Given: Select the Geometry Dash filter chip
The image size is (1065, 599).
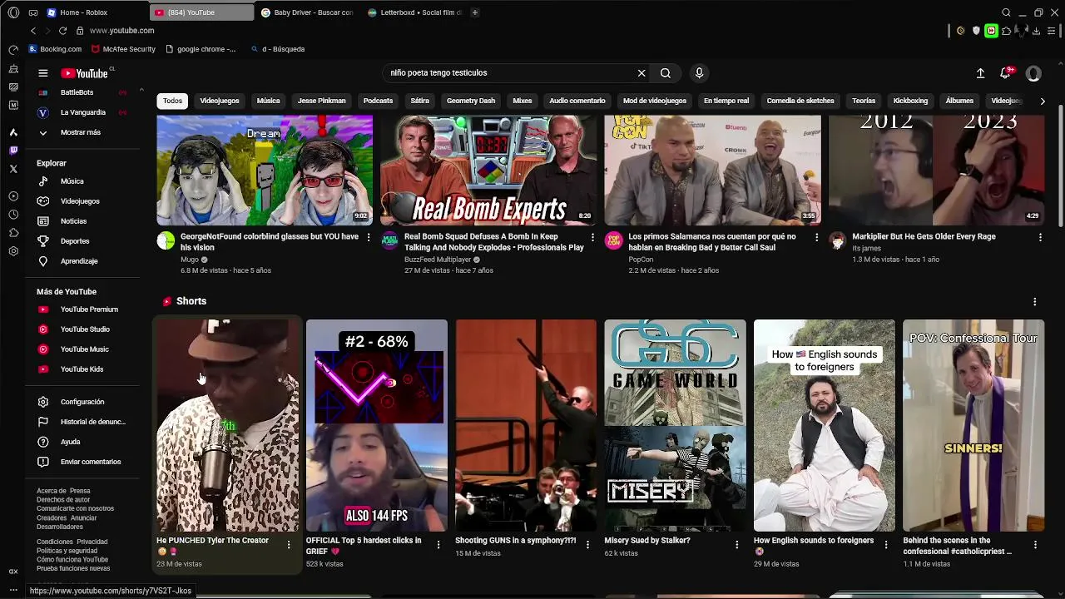Looking at the screenshot, I should pyautogui.click(x=471, y=101).
